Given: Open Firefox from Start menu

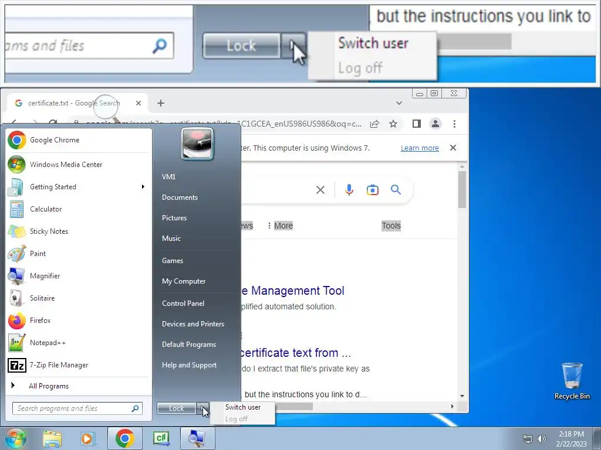Looking at the screenshot, I should [x=77, y=321].
